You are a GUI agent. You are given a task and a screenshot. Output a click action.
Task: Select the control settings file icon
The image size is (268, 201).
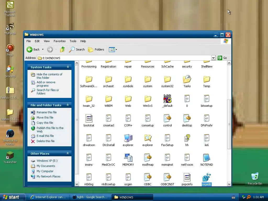coord(167,118)
